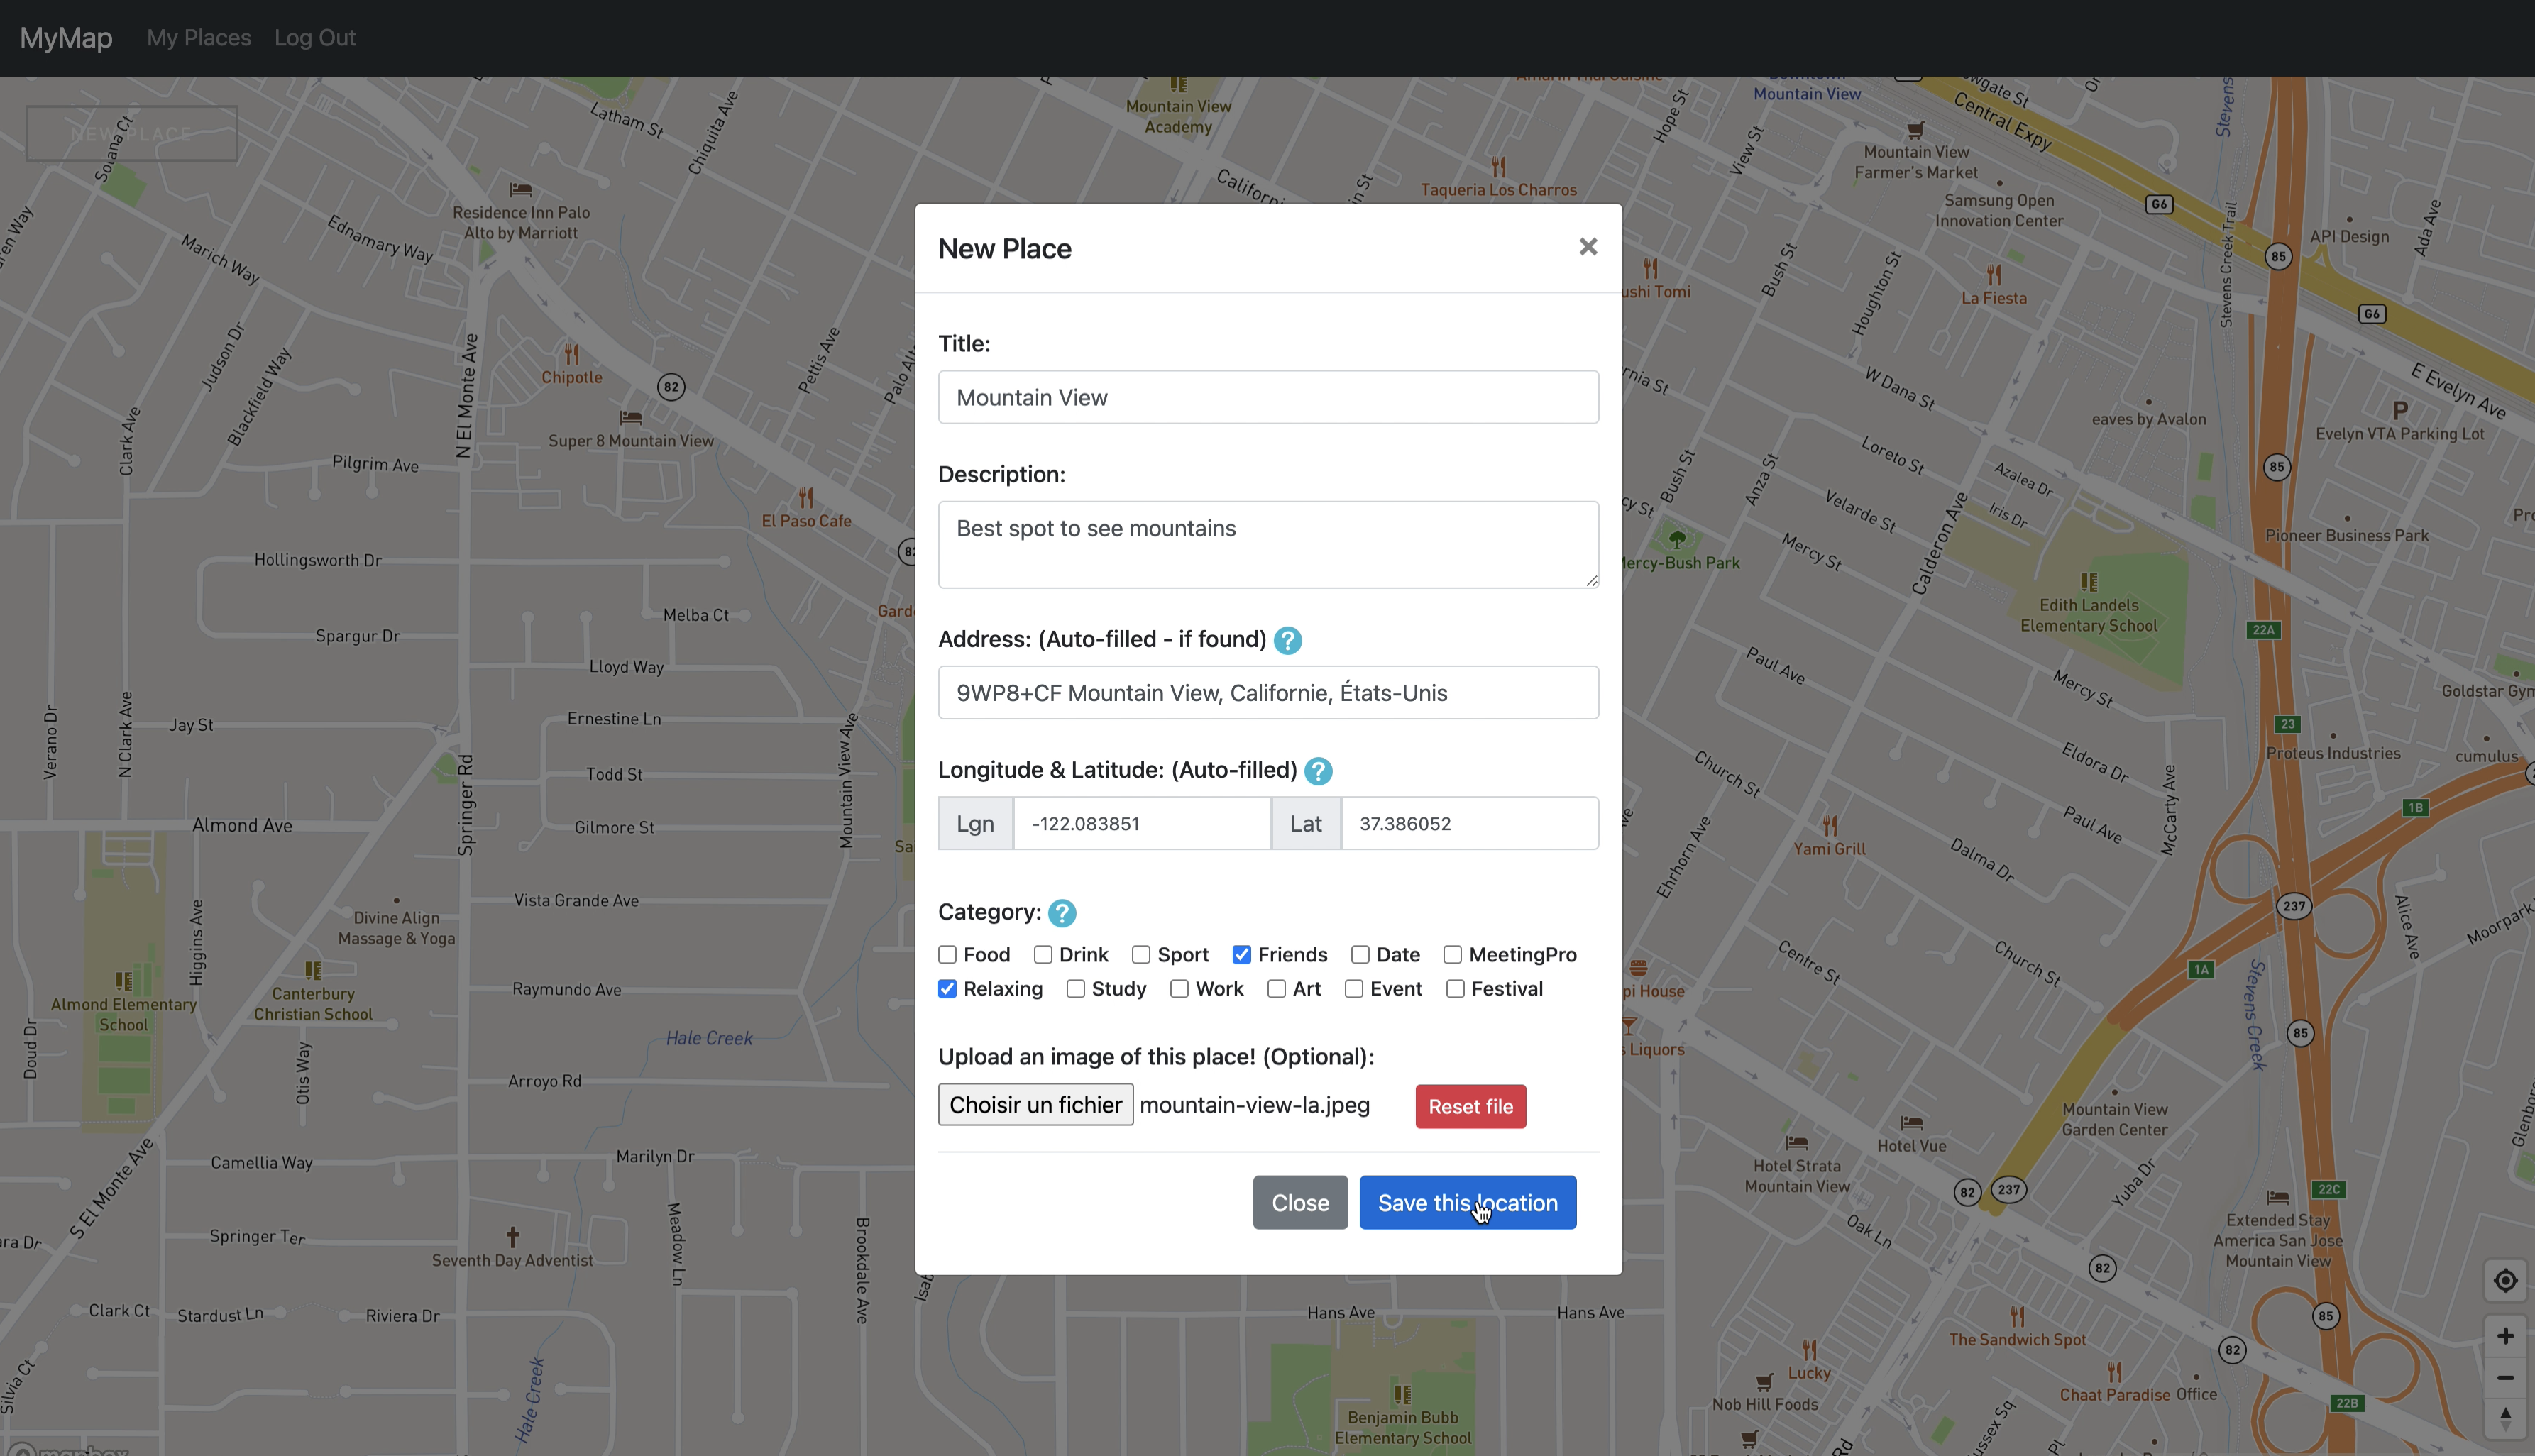The image size is (2535, 1456).
Task: Uncheck the Friends category checkbox
Action: [1241, 955]
